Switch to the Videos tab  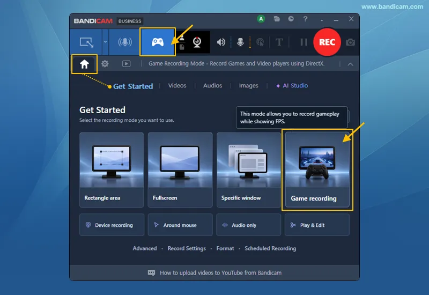177,86
